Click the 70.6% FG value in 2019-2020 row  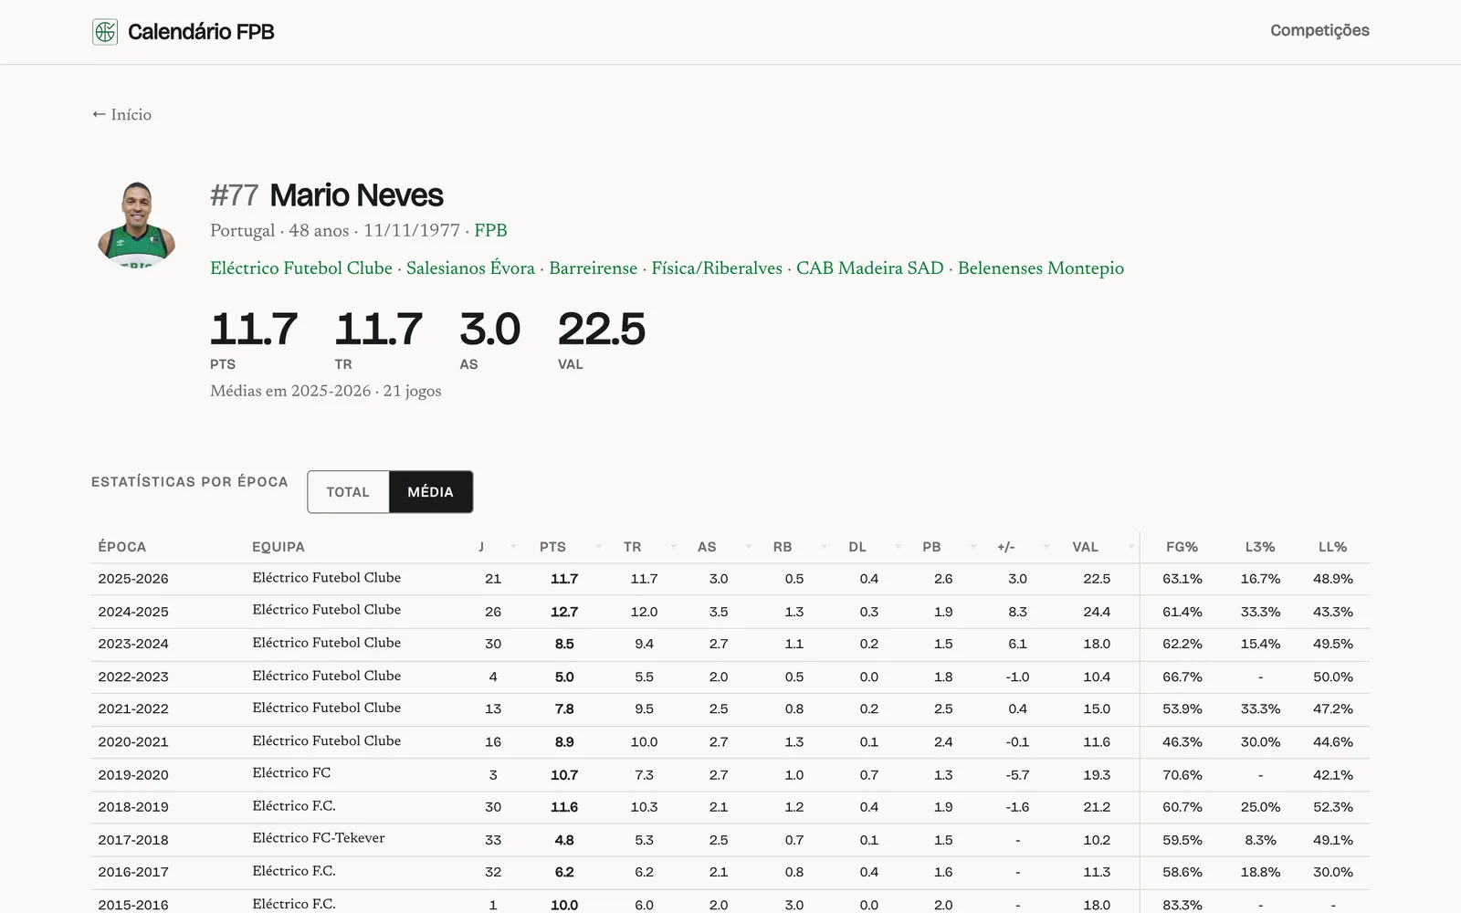pos(1182,775)
